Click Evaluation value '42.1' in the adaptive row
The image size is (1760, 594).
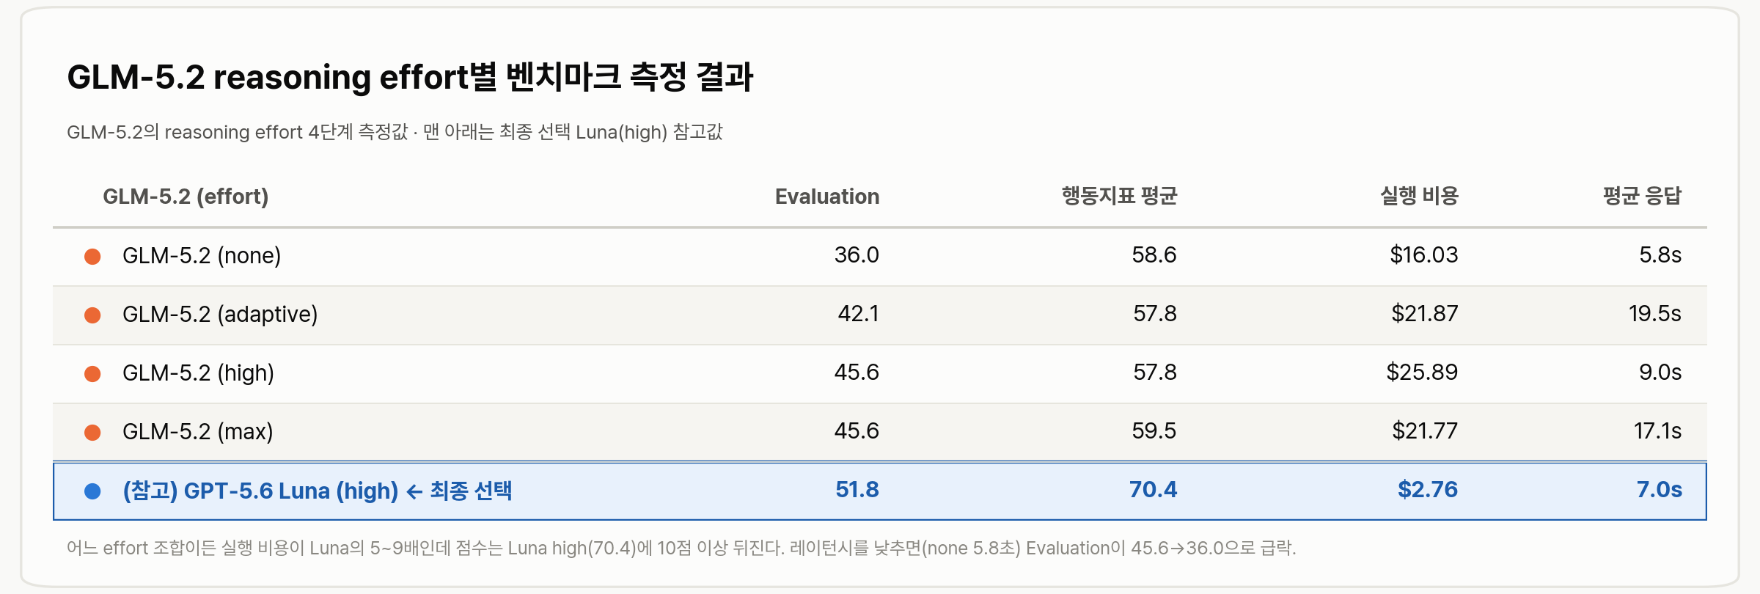click(x=859, y=314)
